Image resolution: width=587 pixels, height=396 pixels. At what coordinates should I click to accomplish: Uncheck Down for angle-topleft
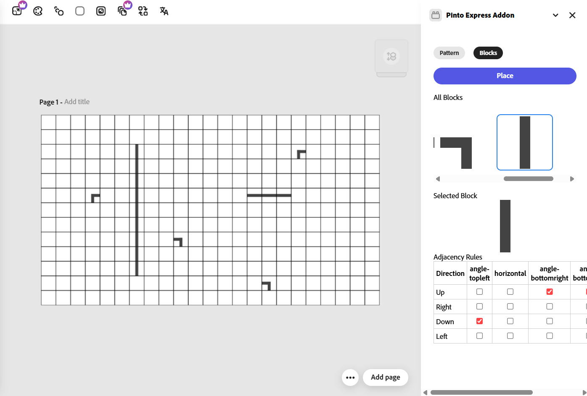pyautogui.click(x=479, y=321)
